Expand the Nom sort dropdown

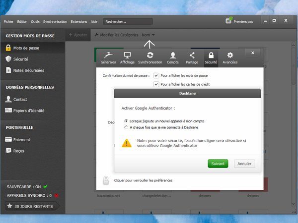tap(148, 35)
